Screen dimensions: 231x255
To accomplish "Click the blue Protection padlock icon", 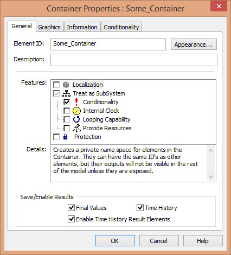I will point(66,137).
